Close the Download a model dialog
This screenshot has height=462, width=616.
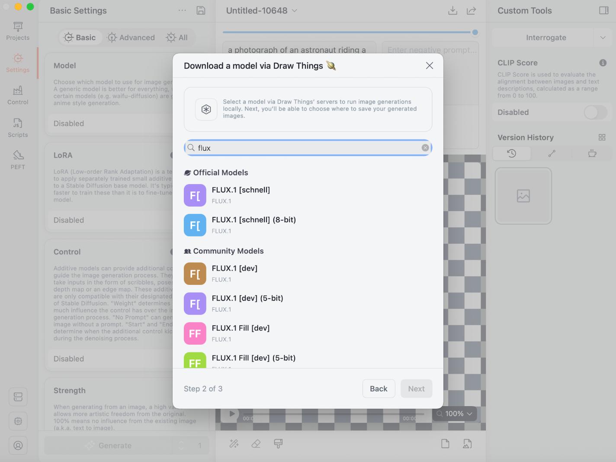point(430,65)
